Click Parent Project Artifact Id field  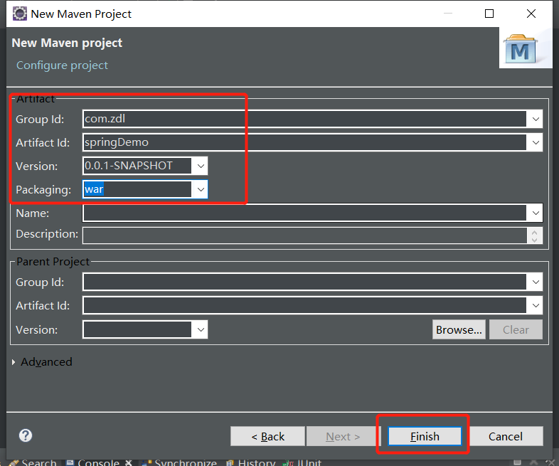304,305
